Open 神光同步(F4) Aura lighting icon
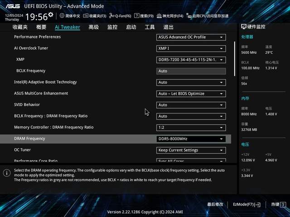This screenshot has height=217, width=290. [x=159, y=16]
